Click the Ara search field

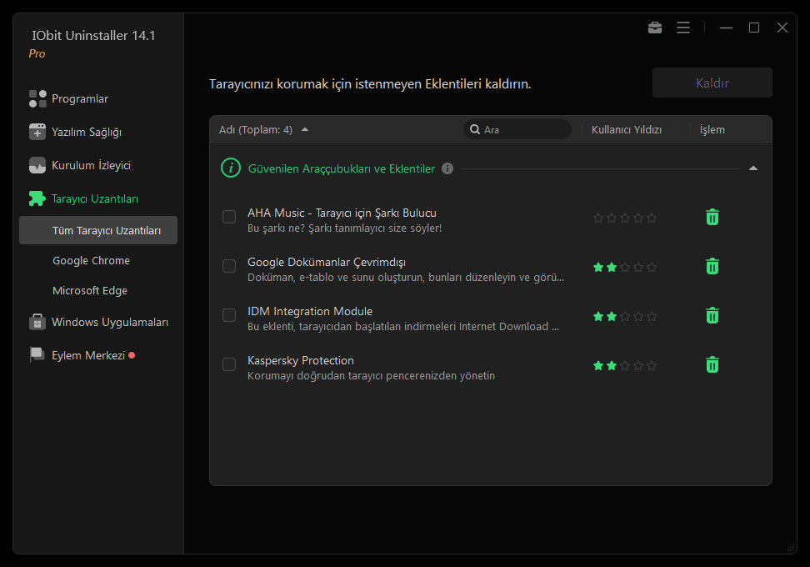point(523,130)
